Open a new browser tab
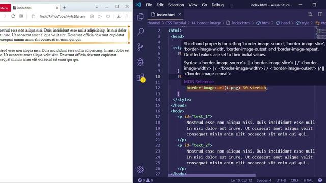This screenshot has height=183, width=326. (x=65, y=8)
